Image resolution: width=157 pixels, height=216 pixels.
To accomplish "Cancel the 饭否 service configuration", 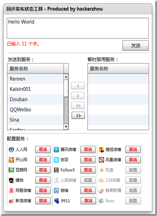I will click(88, 160).
